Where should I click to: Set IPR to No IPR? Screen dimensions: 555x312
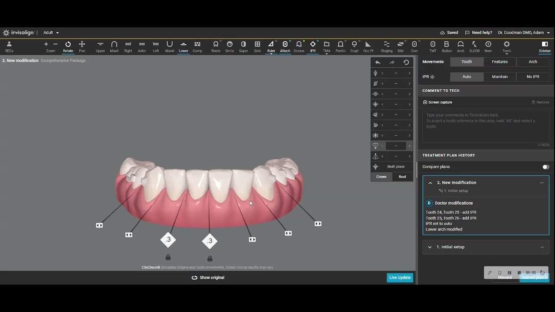pyautogui.click(x=533, y=77)
